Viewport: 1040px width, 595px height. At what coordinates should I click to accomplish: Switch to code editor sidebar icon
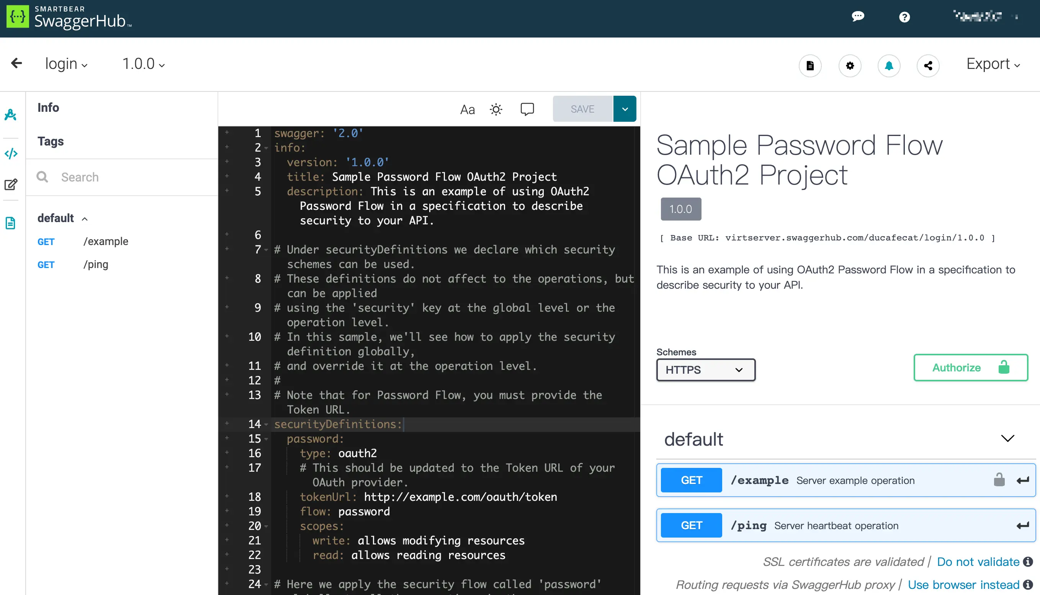[x=11, y=154]
